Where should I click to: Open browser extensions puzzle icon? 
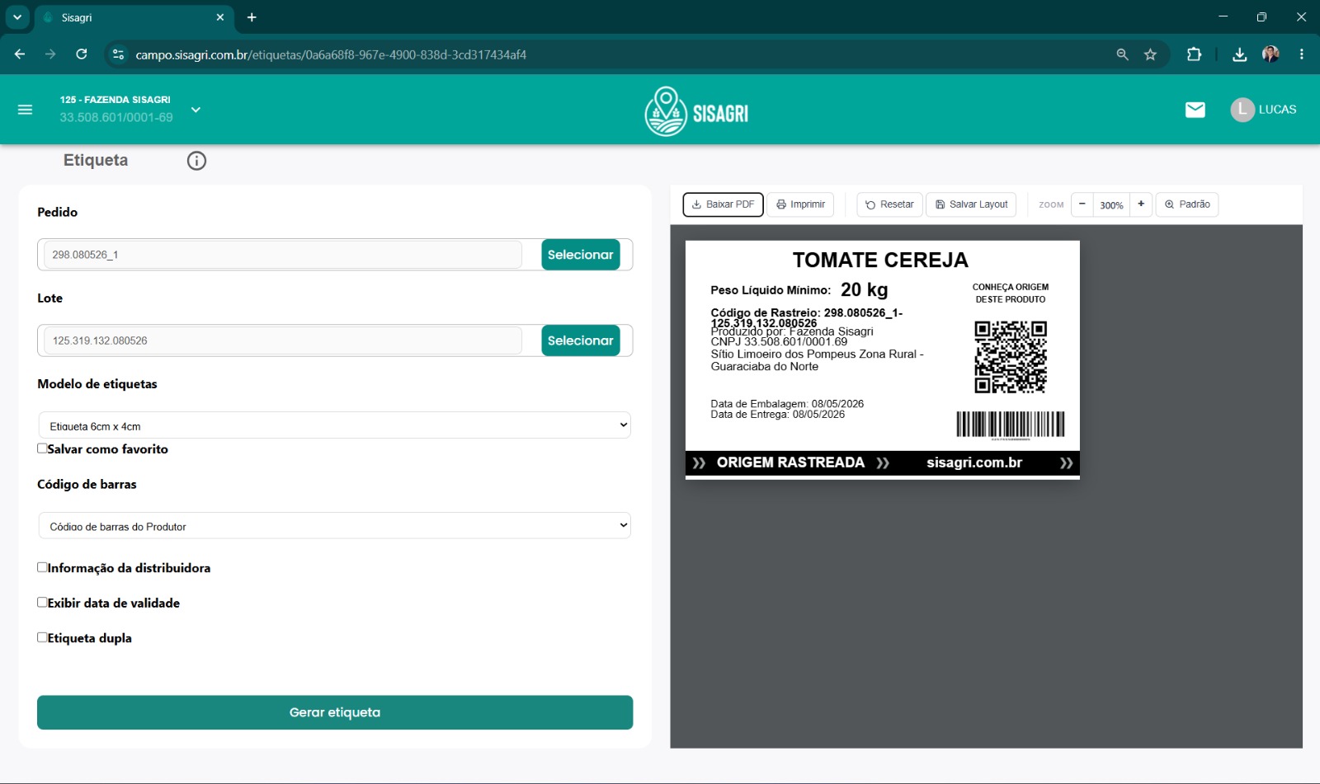tap(1194, 54)
